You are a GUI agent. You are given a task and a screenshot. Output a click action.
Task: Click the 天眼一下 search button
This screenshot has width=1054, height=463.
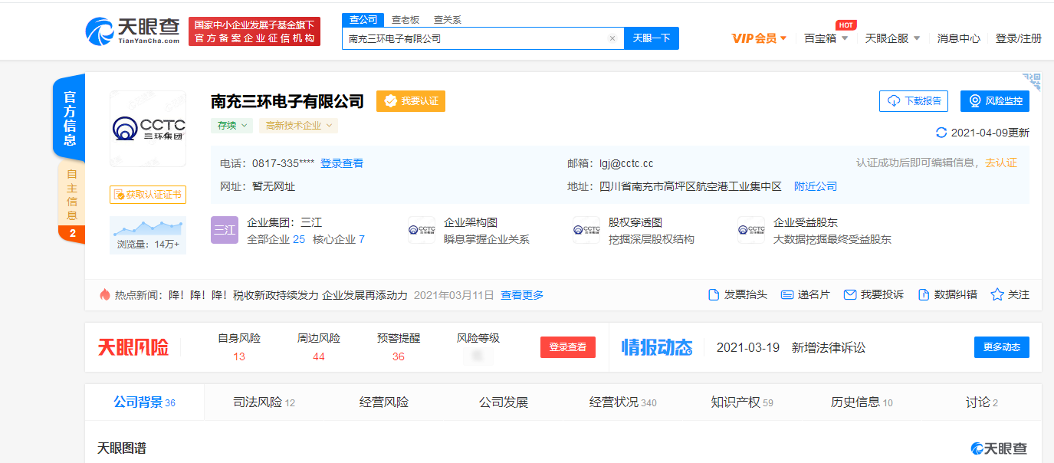coord(652,38)
